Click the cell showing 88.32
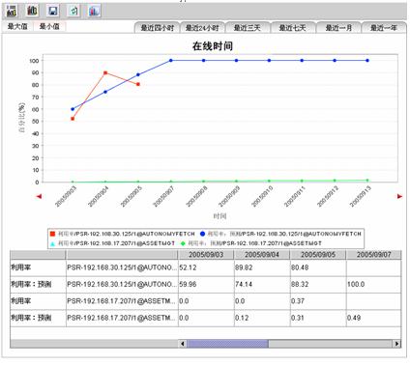The image size is (410, 365). (318, 285)
